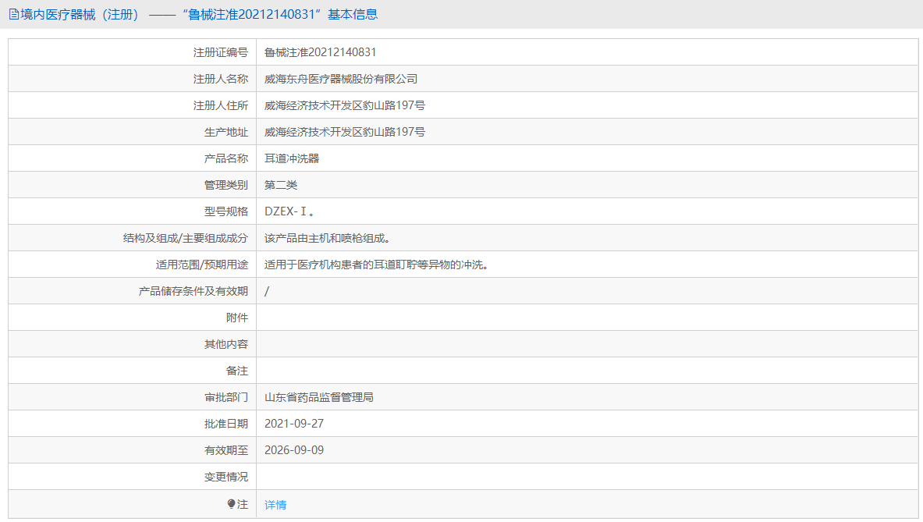Click the document icon beside the page title

[x=13, y=15]
